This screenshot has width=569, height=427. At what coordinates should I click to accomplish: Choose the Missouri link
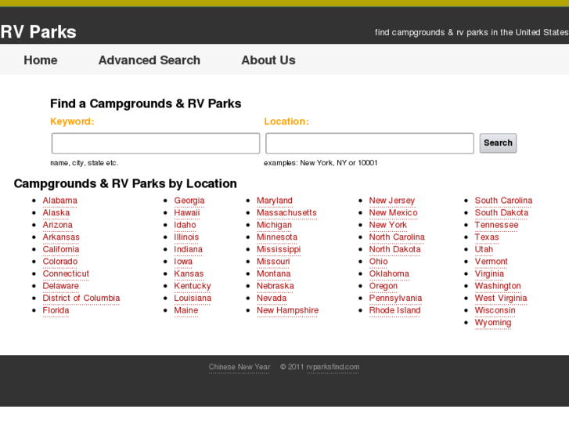pos(274,262)
